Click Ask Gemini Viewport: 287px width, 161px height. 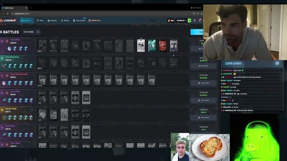coord(196,8)
